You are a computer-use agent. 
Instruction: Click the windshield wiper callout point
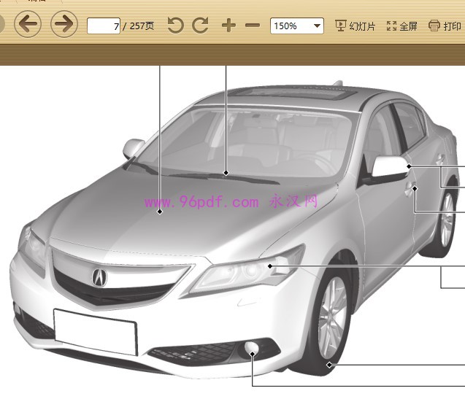pyautogui.click(x=226, y=174)
